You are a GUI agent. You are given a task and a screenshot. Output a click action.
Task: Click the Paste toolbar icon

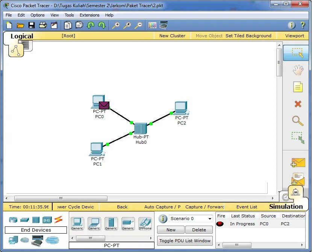coord(79,25)
